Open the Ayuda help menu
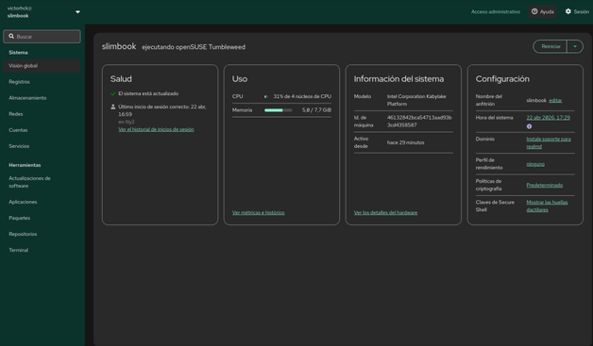This screenshot has width=593, height=346. 543,11
